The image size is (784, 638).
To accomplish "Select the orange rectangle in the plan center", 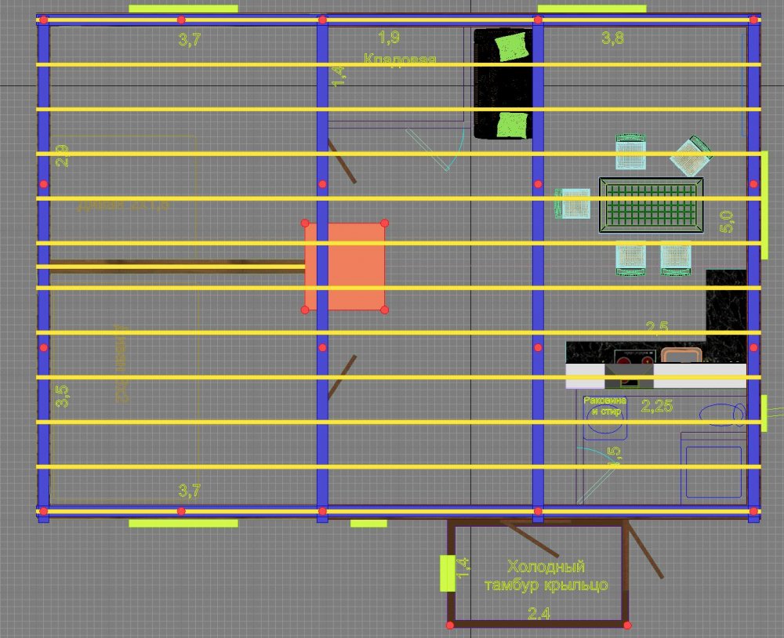I will [345, 266].
